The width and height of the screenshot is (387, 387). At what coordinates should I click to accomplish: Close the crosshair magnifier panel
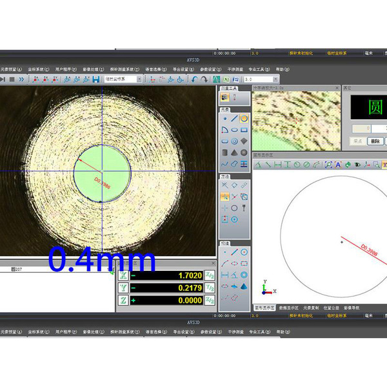click(x=337, y=88)
